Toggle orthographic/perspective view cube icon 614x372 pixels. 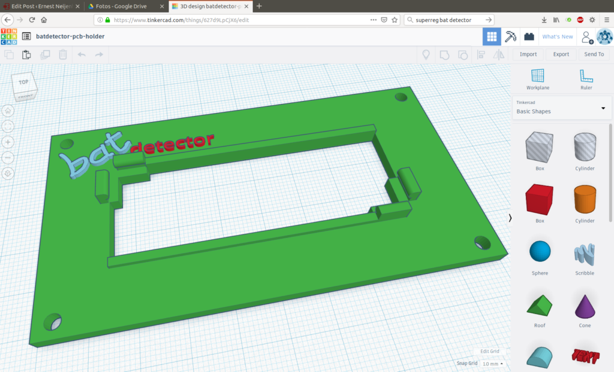point(8,173)
